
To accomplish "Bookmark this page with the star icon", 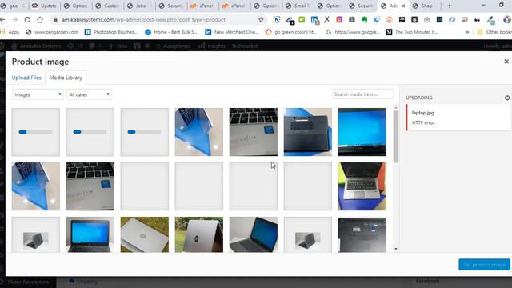I will pos(261,19).
